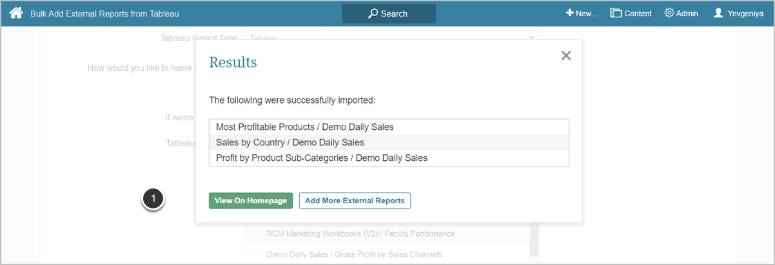Click the Admin gear icon
The width and height of the screenshot is (775, 265).
point(669,13)
